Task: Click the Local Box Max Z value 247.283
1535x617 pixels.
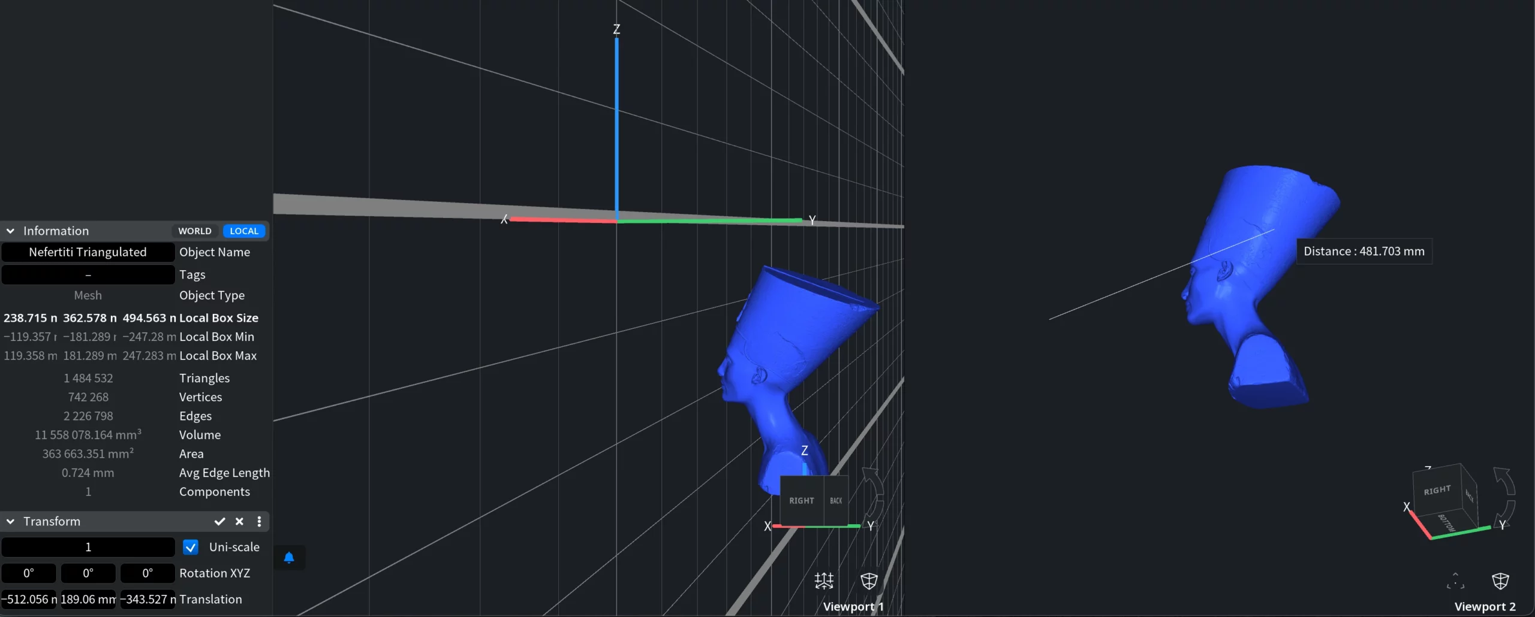Action: click(x=149, y=356)
